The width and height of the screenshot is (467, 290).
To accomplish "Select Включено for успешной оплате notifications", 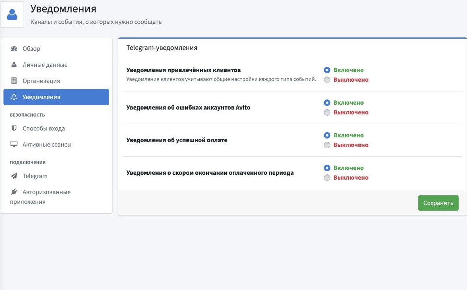I will (327, 135).
